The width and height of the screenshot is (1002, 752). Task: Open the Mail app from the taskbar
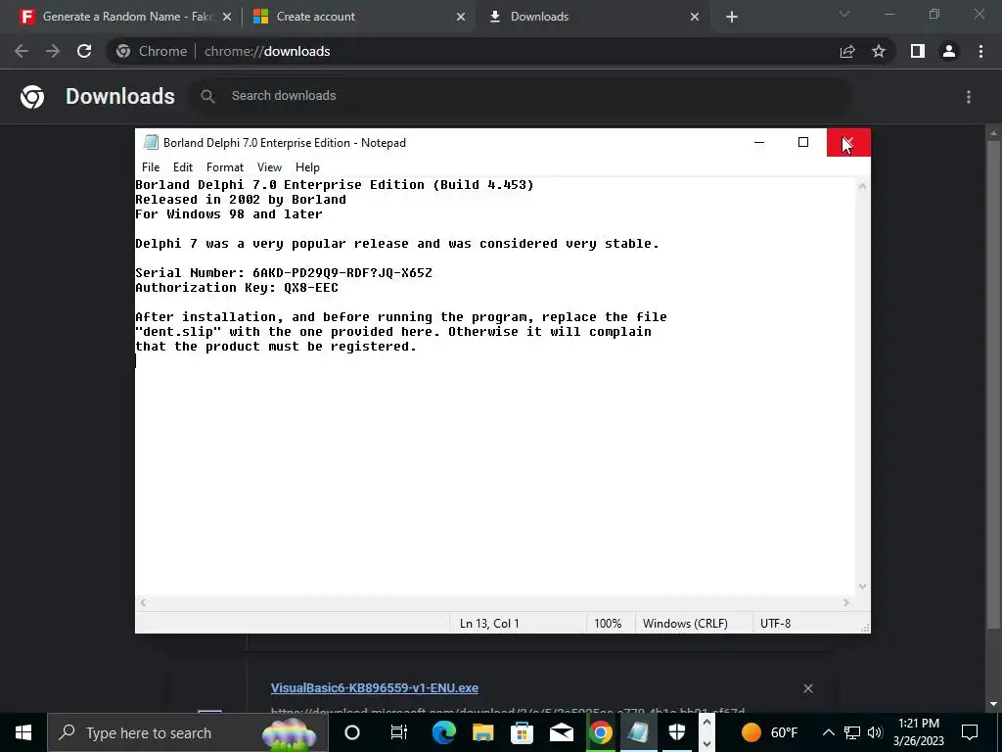[x=561, y=732]
